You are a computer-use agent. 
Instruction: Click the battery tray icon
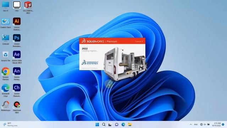tap(209, 124)
